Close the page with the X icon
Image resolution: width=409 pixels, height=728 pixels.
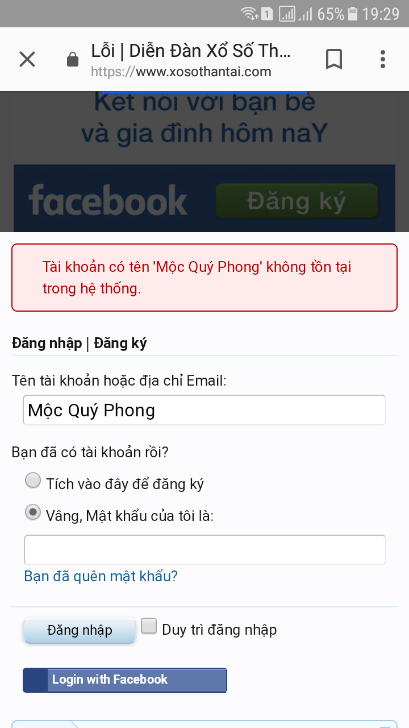click(27, 59)
